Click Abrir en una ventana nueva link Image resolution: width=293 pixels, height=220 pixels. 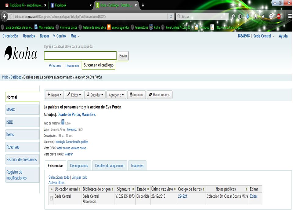pyautogui.click(x=72, y=148)
